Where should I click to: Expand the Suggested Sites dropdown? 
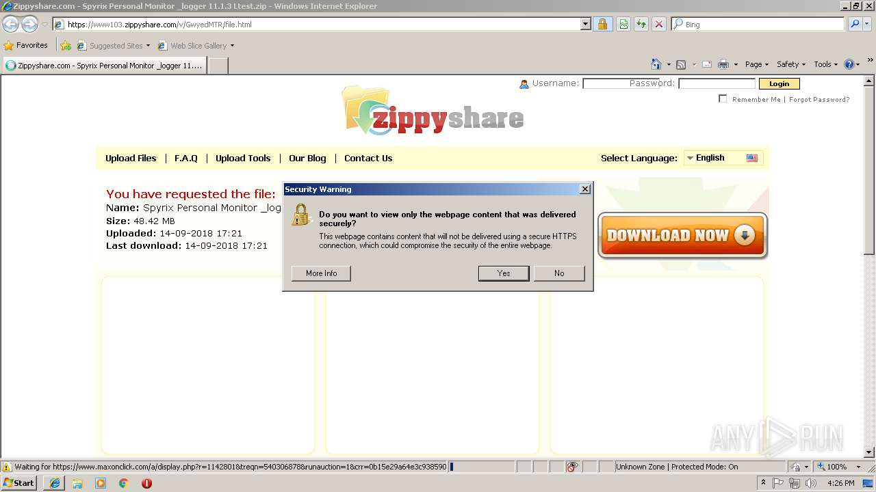tap(148, 46)
